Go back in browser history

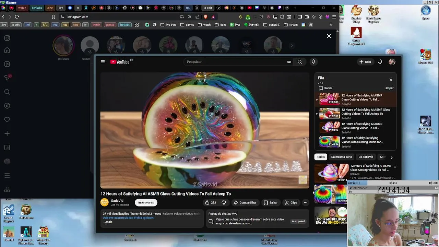(3, 17)
